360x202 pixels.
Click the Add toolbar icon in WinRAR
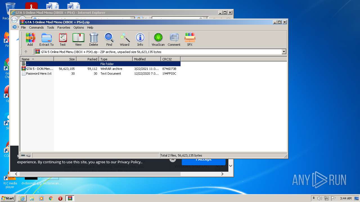tap(30, 39)
